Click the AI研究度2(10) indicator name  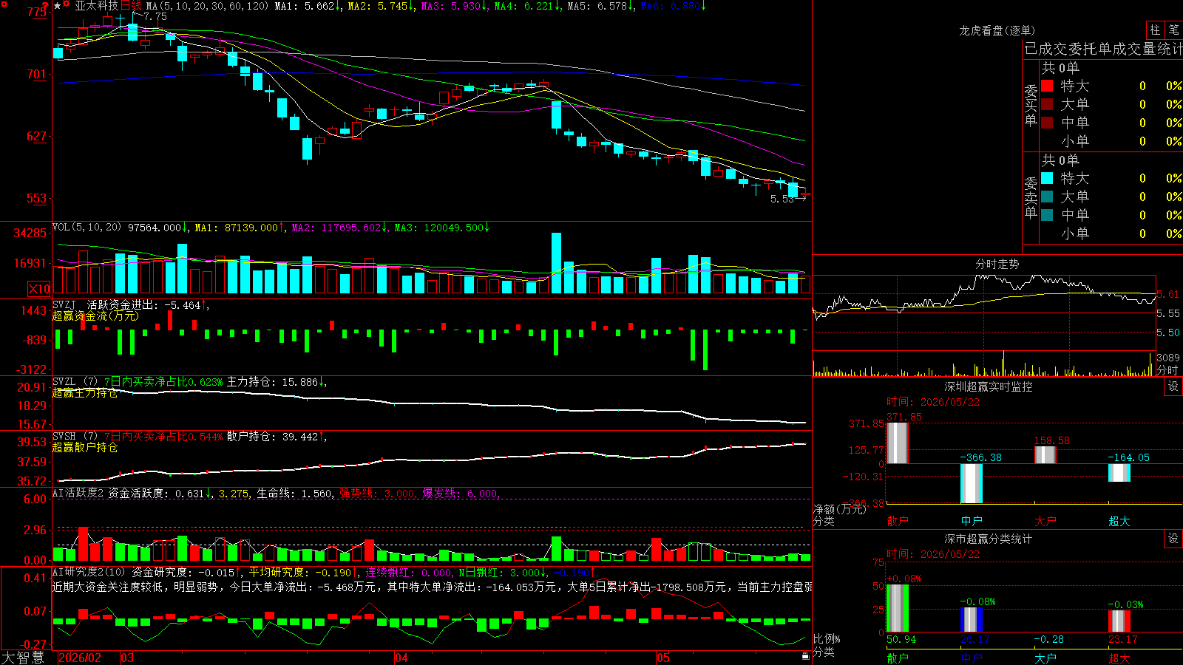[x=89, y=572]
